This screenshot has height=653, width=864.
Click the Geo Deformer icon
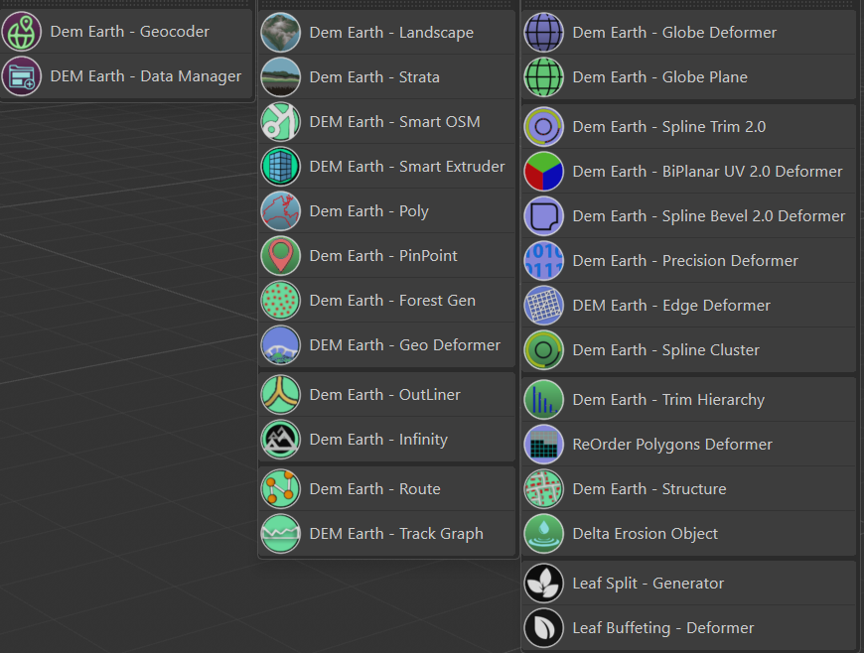click(x=280, y=345)
